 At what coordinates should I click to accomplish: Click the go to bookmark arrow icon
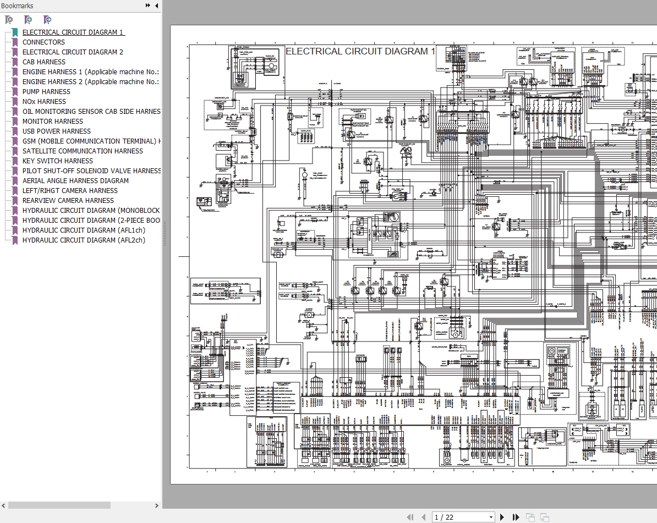47,20
